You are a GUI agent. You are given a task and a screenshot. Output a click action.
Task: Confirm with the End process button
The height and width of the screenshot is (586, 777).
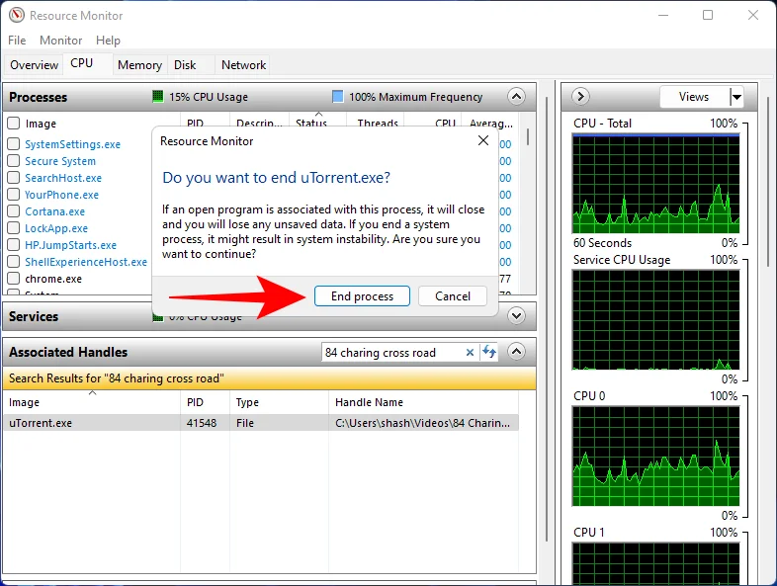coord(362,295)
